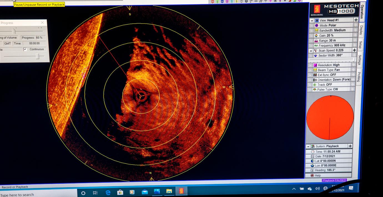Open File Explorer from the taskbar
Screen dimensions: 383x197
tap(169, 191)
